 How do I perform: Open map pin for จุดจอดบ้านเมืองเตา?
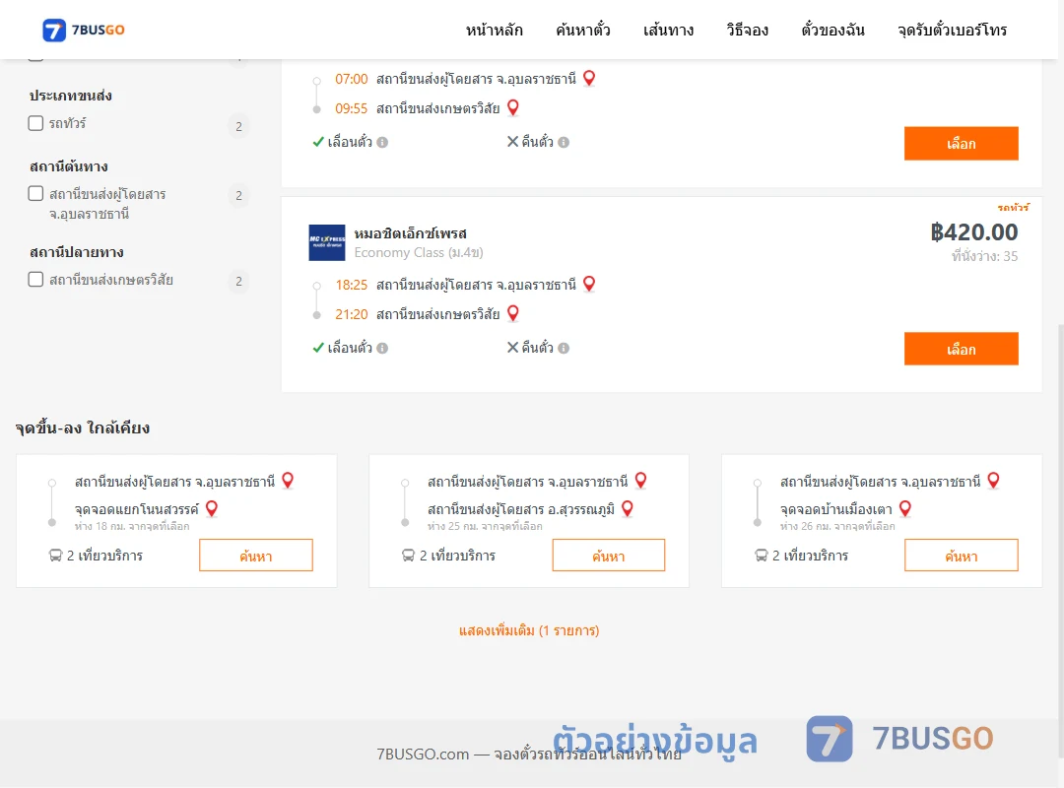905,508
